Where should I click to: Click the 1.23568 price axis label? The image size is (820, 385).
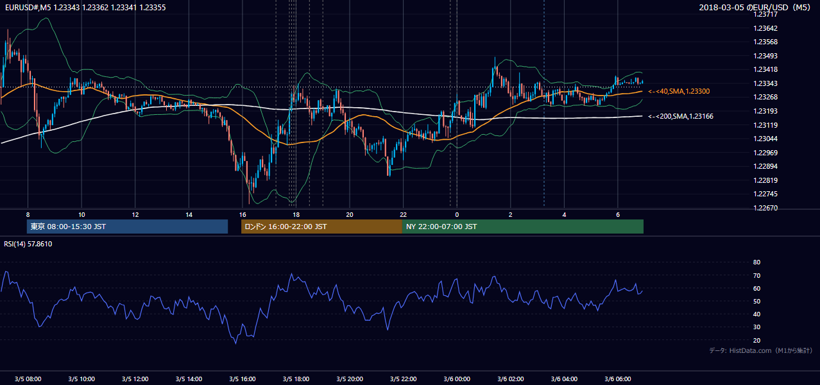pos(765,42)
